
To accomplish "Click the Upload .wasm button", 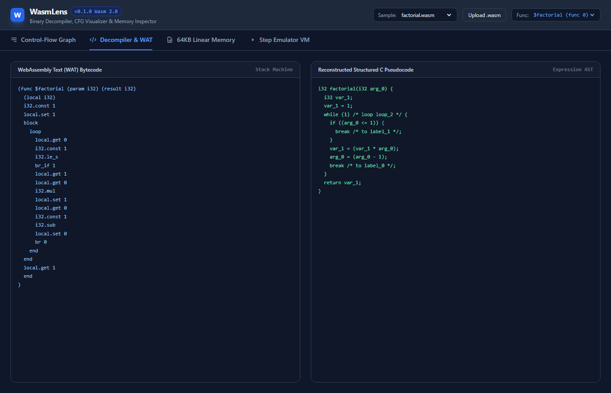I will tap(484, 15).
